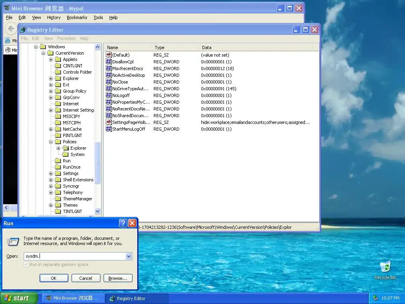Click the system tray network icon

pyautogui.click(x=376, y=298)
